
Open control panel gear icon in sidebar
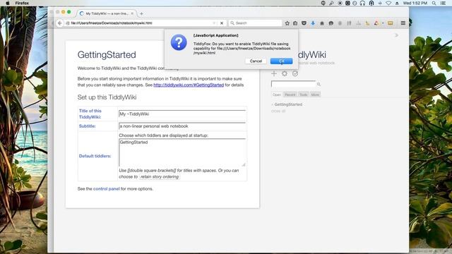[285, 73]
